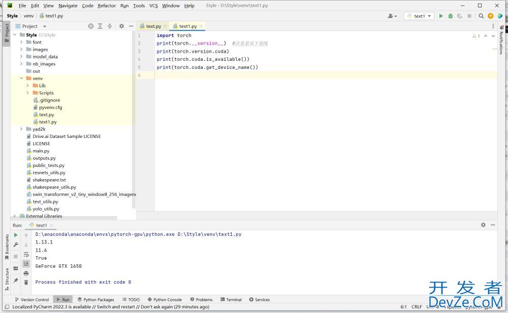Click the warning indicator in editor
508x313 pixels.
[x=476, y=36]
